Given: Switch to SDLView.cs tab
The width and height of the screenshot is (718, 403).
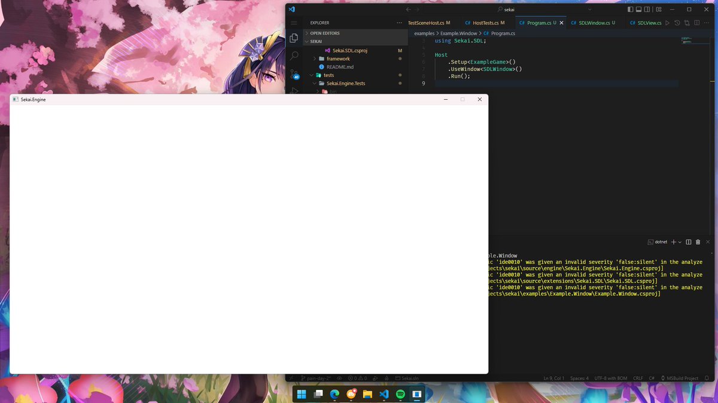Looking at the screenshot, I should pyautogui.click(x=645, y=23).
